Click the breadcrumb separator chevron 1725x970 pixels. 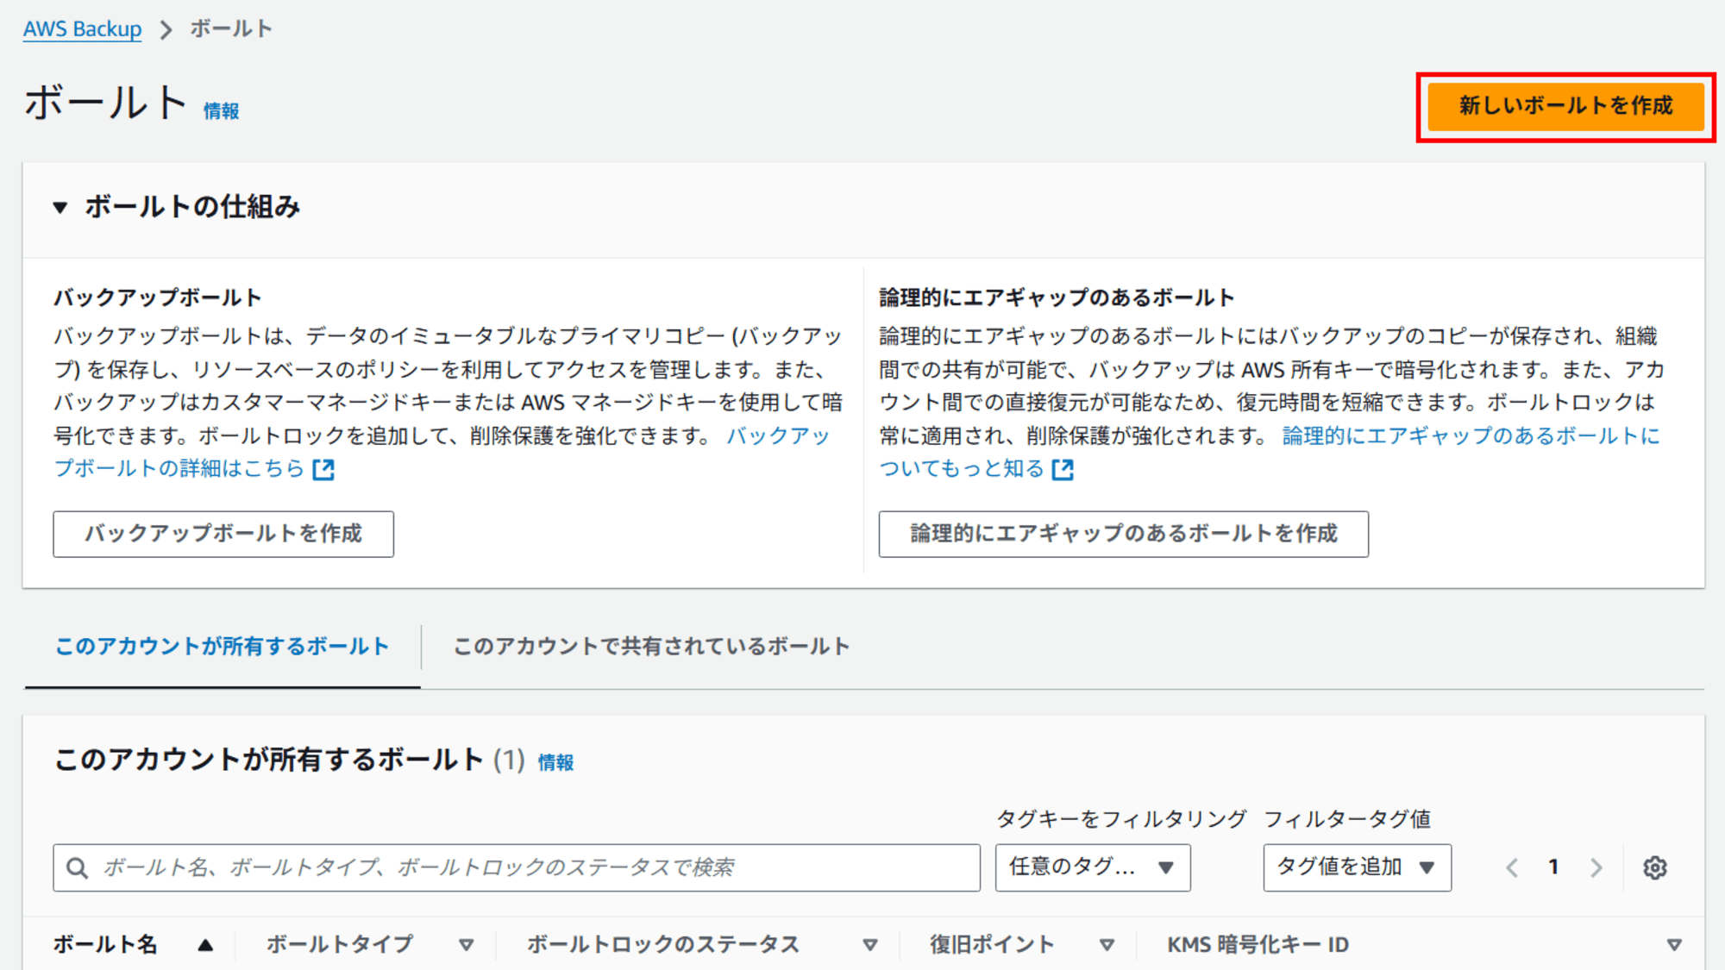tap(166, 29)
